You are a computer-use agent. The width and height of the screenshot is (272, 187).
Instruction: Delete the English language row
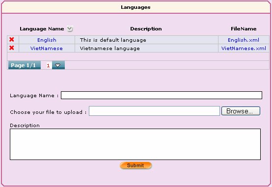click(x=12, y=40)
